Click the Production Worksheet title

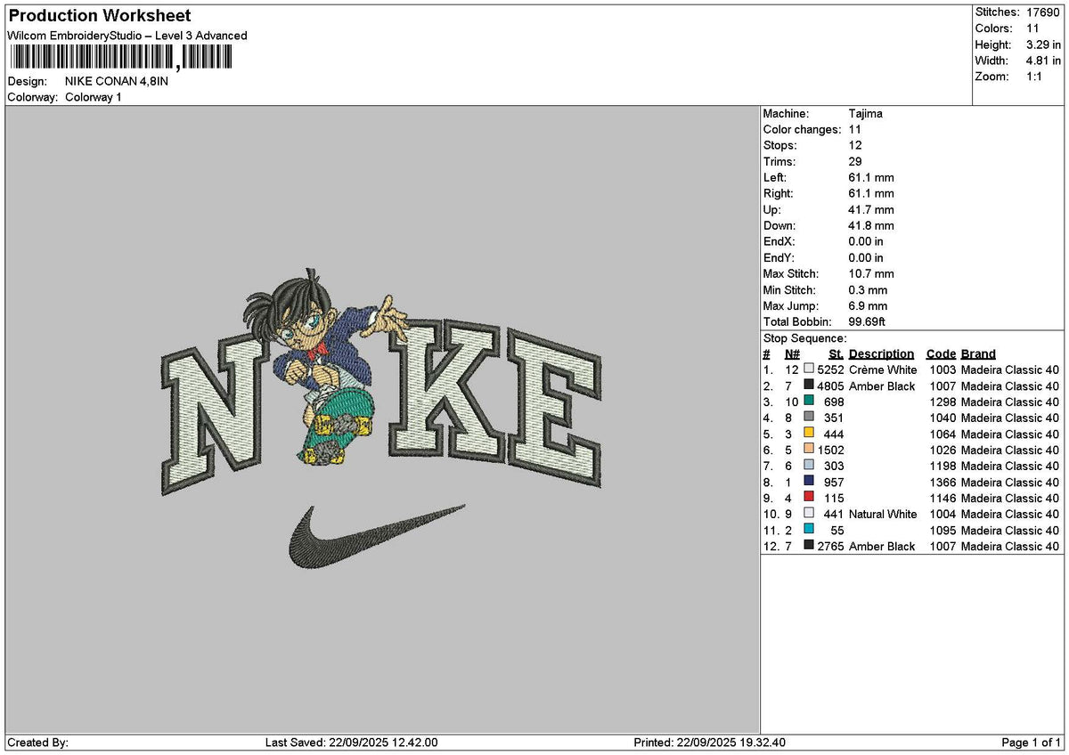click(99, 16)
